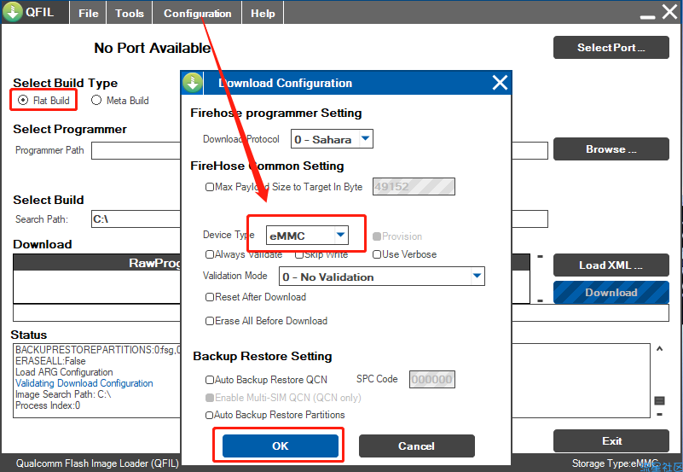Screen dimensions: 683x472
Task: Open the File menu
Action: click(89, 13)
